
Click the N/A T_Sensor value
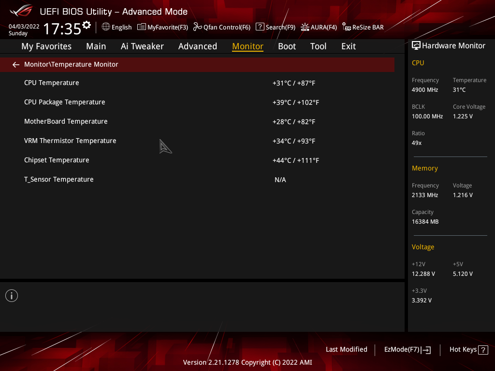280,180
